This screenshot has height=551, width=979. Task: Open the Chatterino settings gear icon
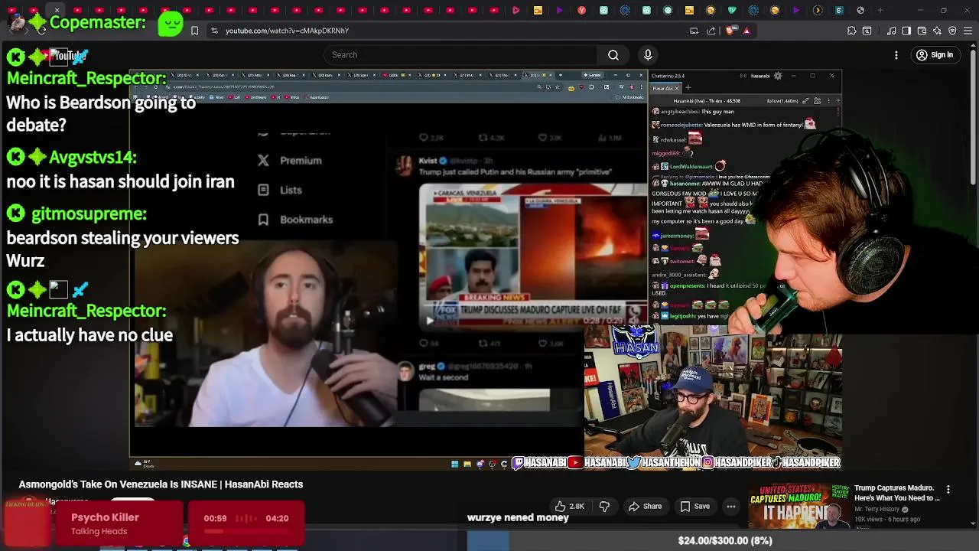point(778,76)
